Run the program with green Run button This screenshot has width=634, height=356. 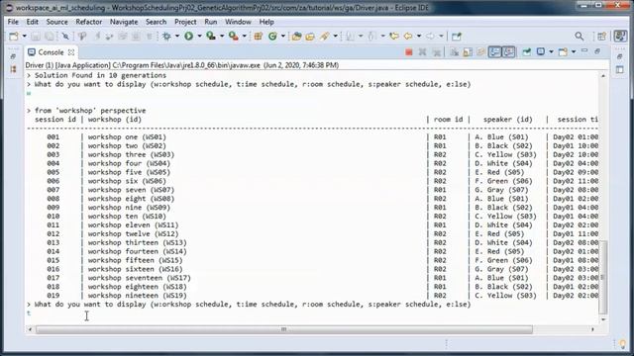189,37
